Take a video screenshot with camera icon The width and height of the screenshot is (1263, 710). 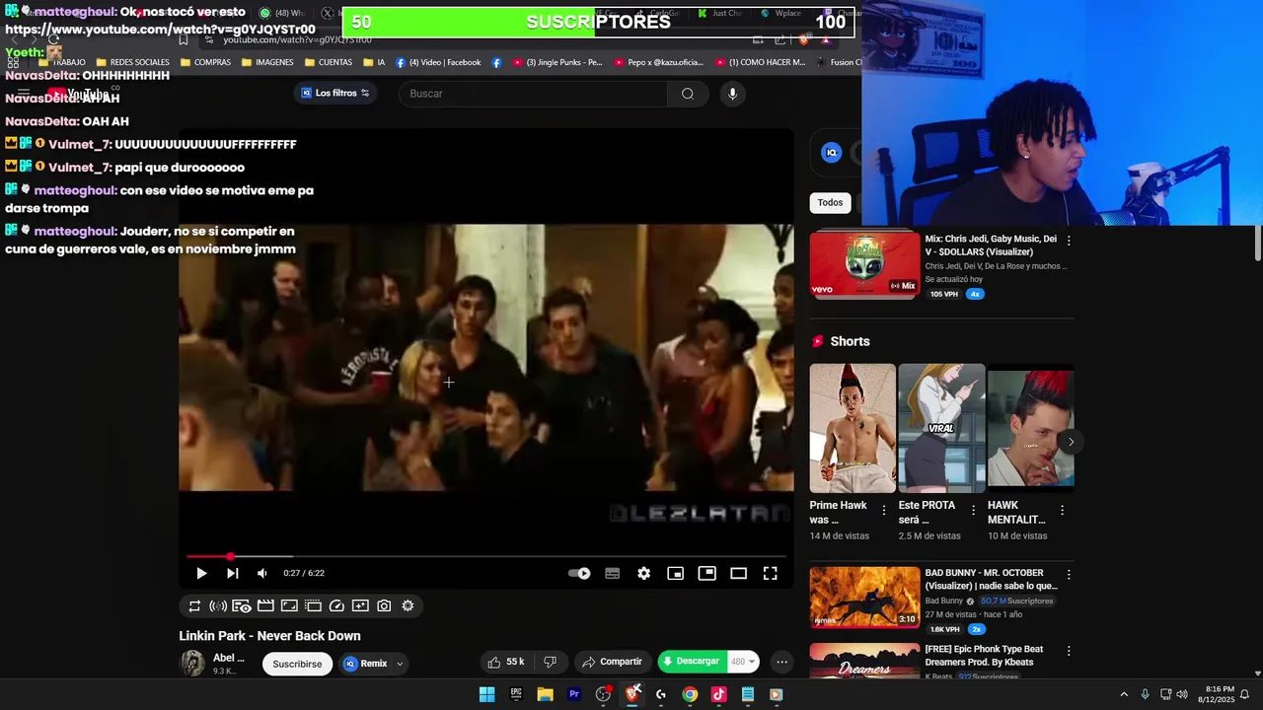point(384,605)
